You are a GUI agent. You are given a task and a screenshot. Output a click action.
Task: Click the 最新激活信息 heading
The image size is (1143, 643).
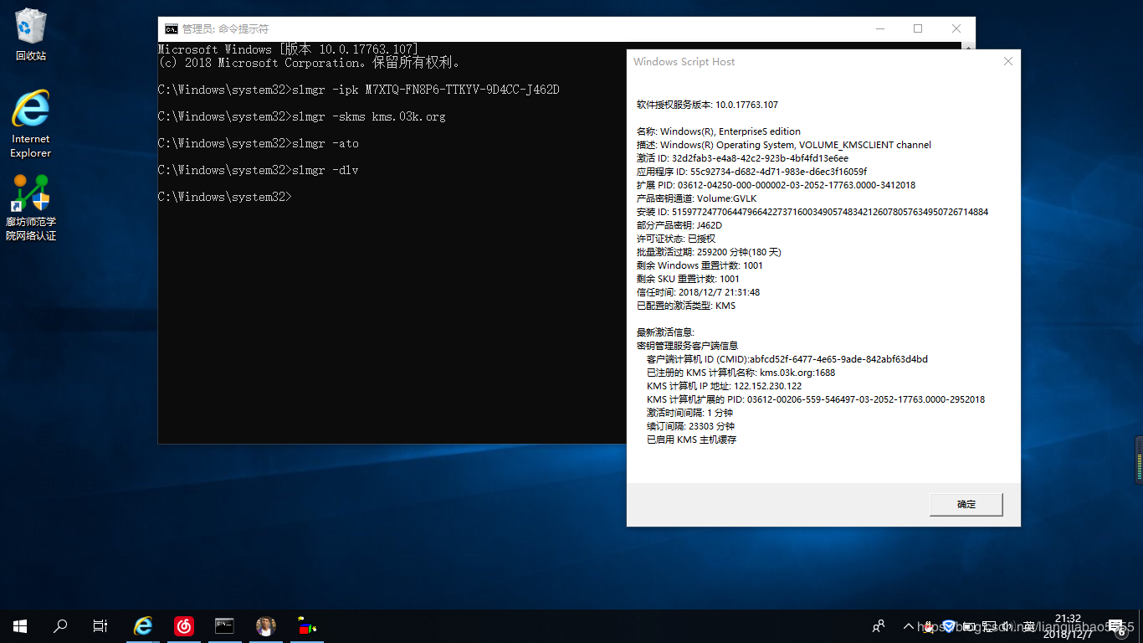665,332
